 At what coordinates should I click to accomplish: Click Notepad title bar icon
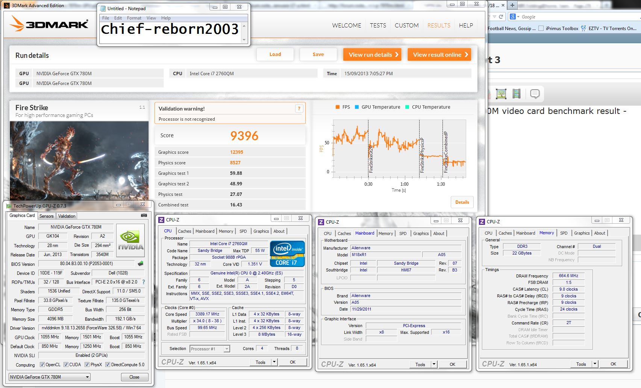(103, 8)
